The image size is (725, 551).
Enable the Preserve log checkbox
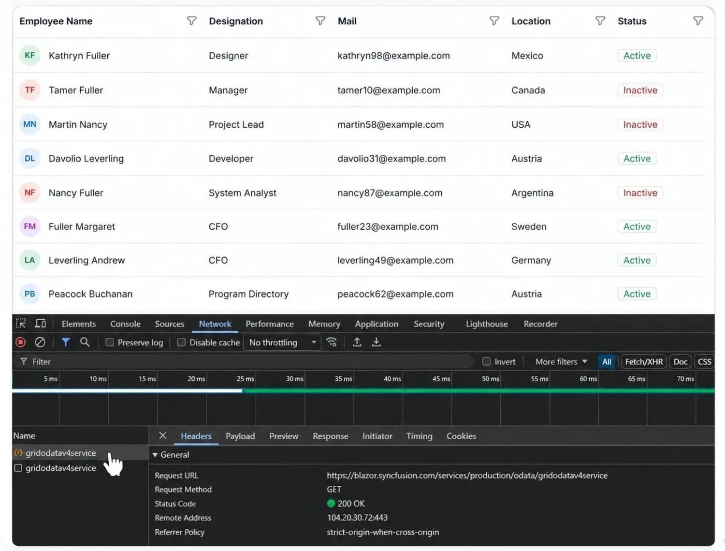(x=110, y=343)
